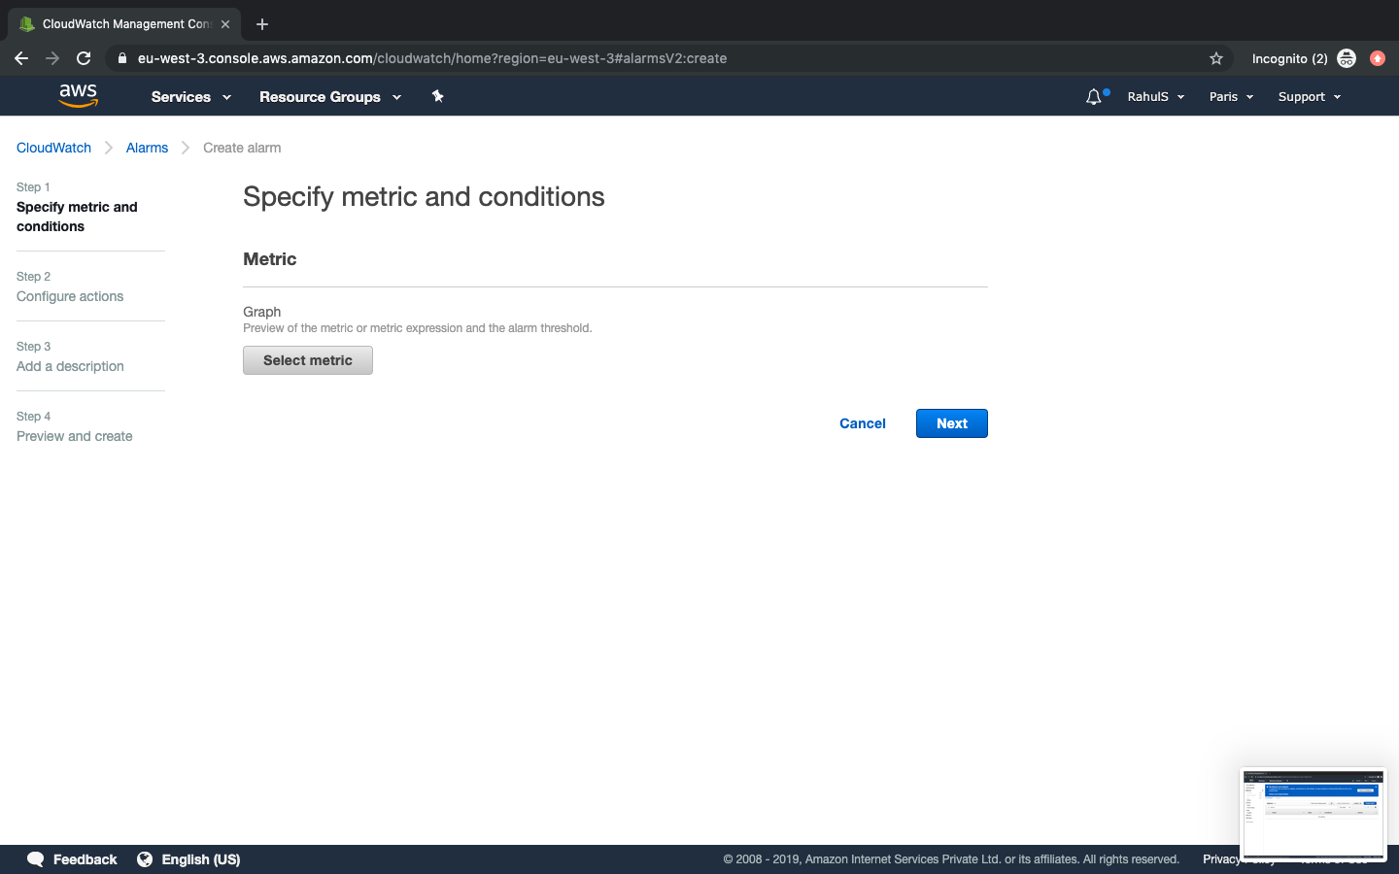Click the Incognito profile icon
The height and width of the screenshot is (874, 1399).
[x=1346, y=58]
